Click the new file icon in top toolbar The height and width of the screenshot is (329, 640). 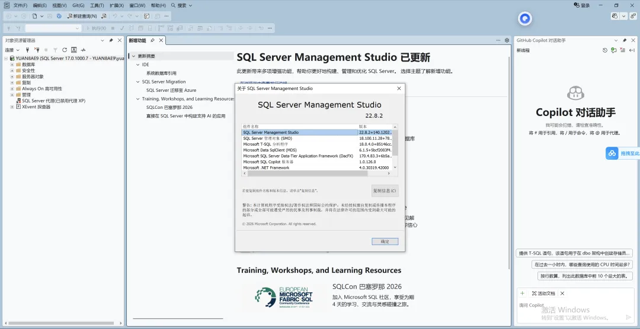[35, 16]
